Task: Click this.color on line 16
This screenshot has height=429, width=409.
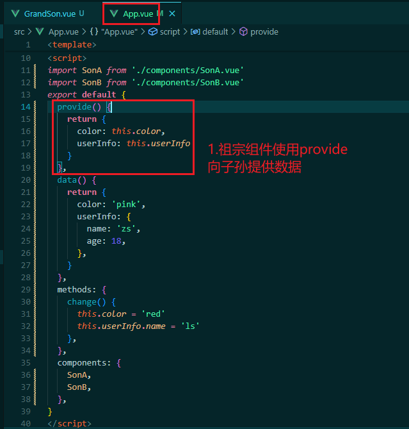Action: tap(136, 131)
